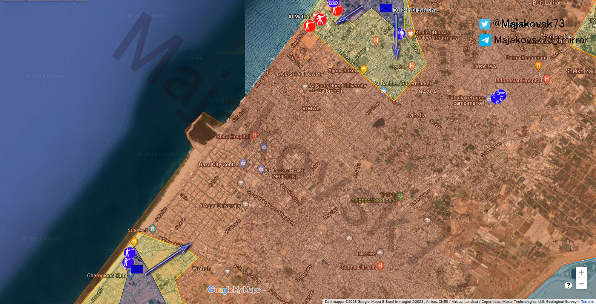Select Al Quds Open University pin
596x304 pixels.
click(x=305, y=88)
